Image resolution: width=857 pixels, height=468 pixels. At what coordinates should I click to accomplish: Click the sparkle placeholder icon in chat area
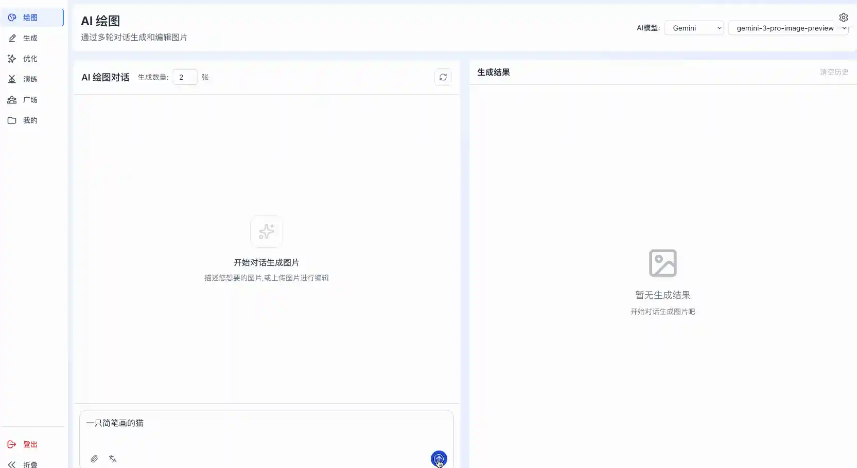(x=267, y=231)
